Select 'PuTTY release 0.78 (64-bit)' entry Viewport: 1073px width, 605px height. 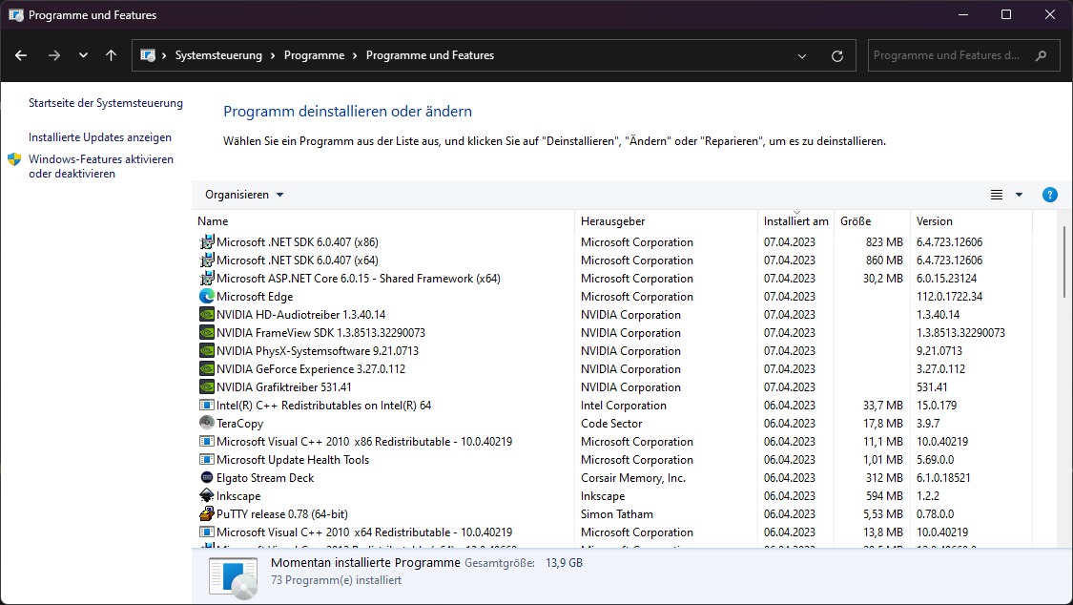[x=282, y=514]
